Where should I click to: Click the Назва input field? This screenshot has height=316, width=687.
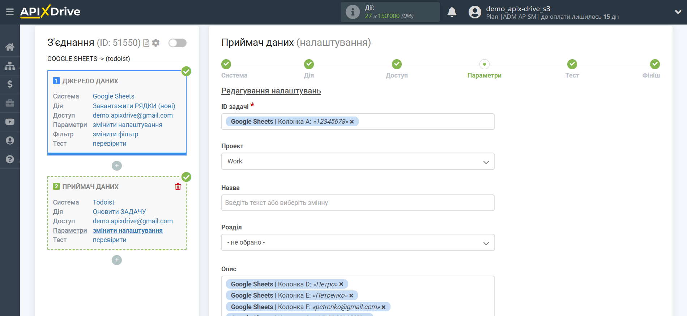358,203
